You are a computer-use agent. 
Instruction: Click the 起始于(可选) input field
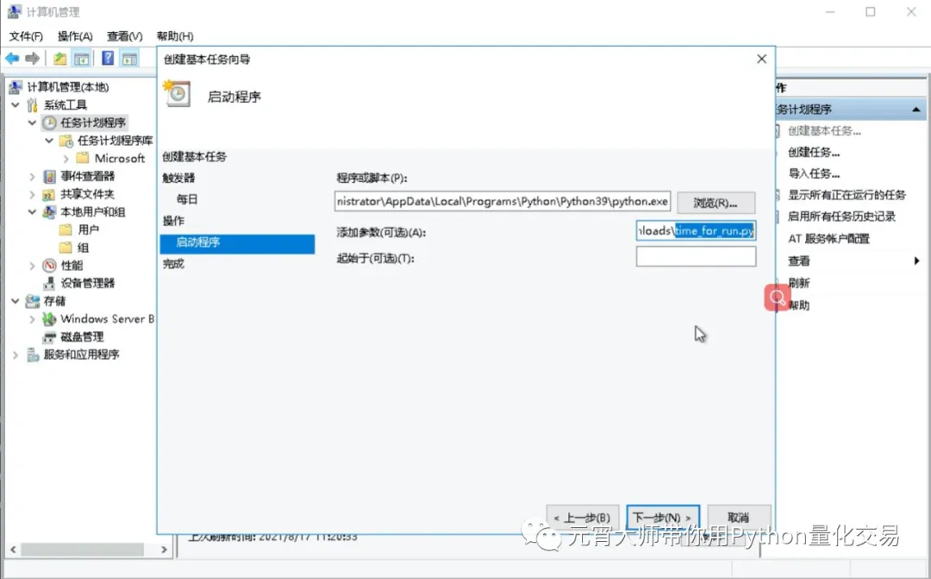[x=696, y=257]
